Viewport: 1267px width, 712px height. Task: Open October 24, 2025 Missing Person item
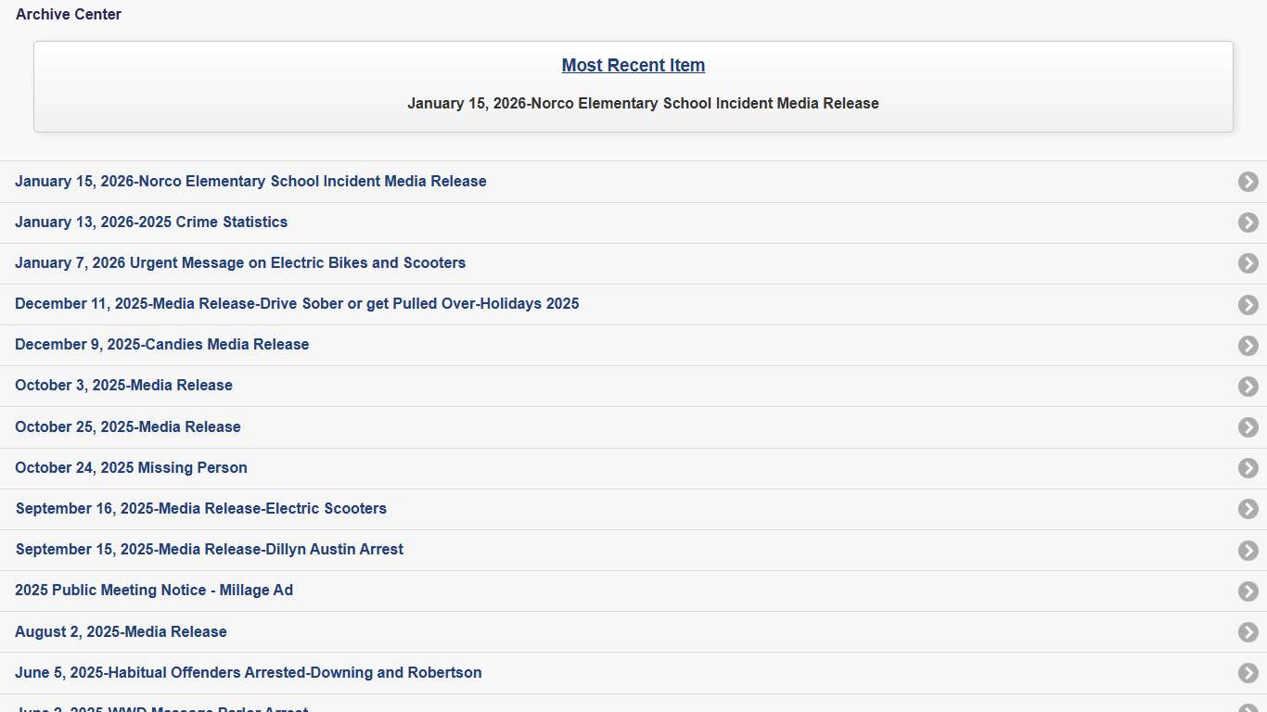click(x=131, y=468)
